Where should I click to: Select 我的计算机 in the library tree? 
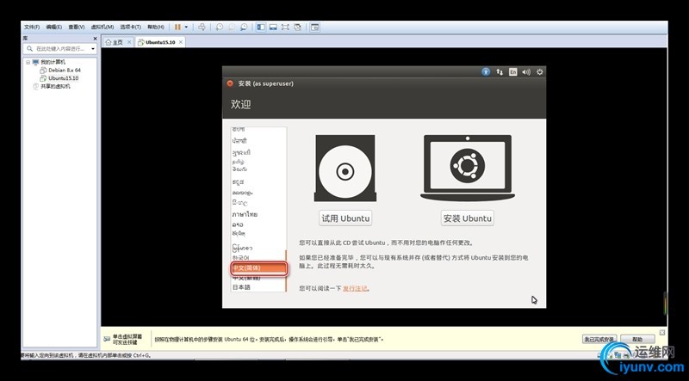pos(53,62)
